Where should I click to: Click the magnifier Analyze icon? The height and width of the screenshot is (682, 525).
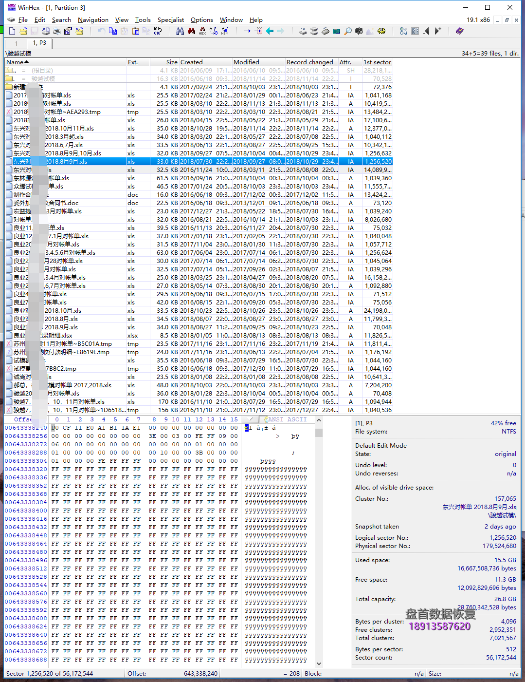[348, 31]
